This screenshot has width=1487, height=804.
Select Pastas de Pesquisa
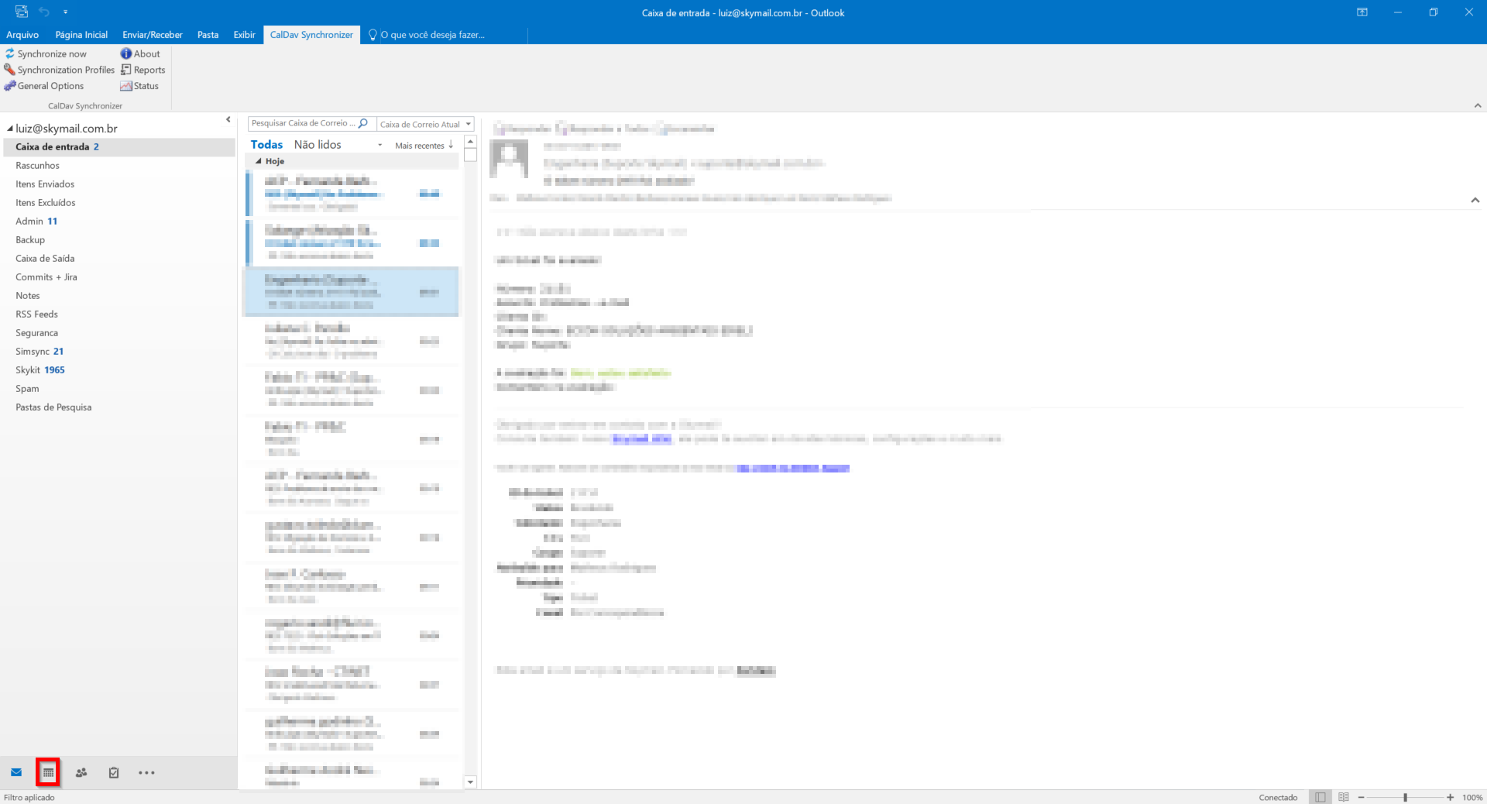click(119, 407)
